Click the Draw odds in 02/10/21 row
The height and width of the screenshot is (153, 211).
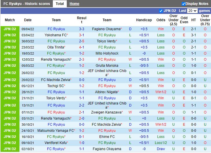(161, 149)
